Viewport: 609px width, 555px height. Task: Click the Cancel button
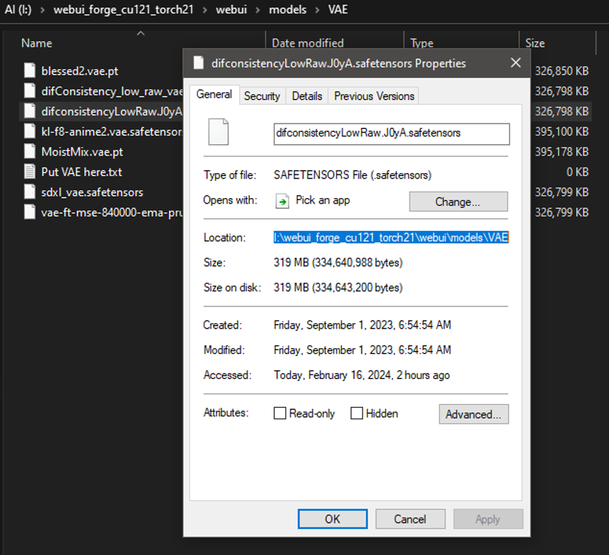click(x=410, y=519)
